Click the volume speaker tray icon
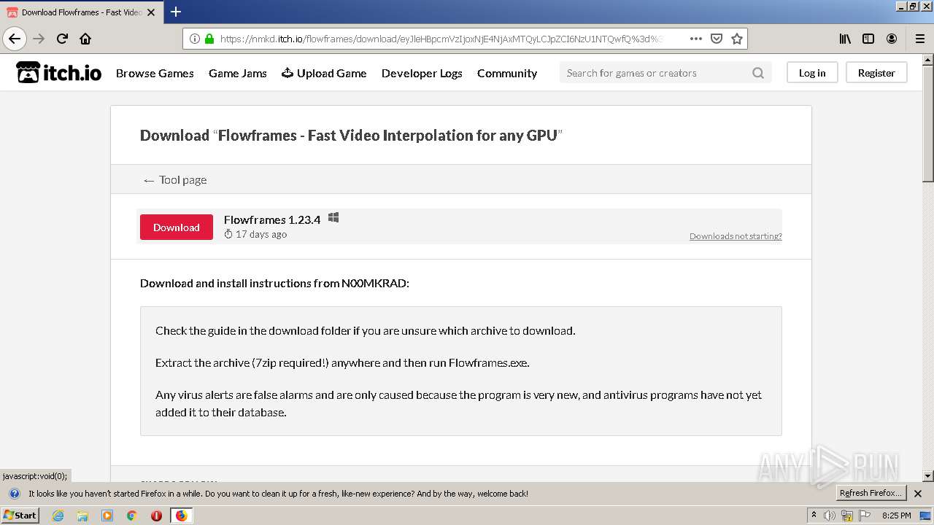Screen dimensions: 934x525 coord(830,516)
